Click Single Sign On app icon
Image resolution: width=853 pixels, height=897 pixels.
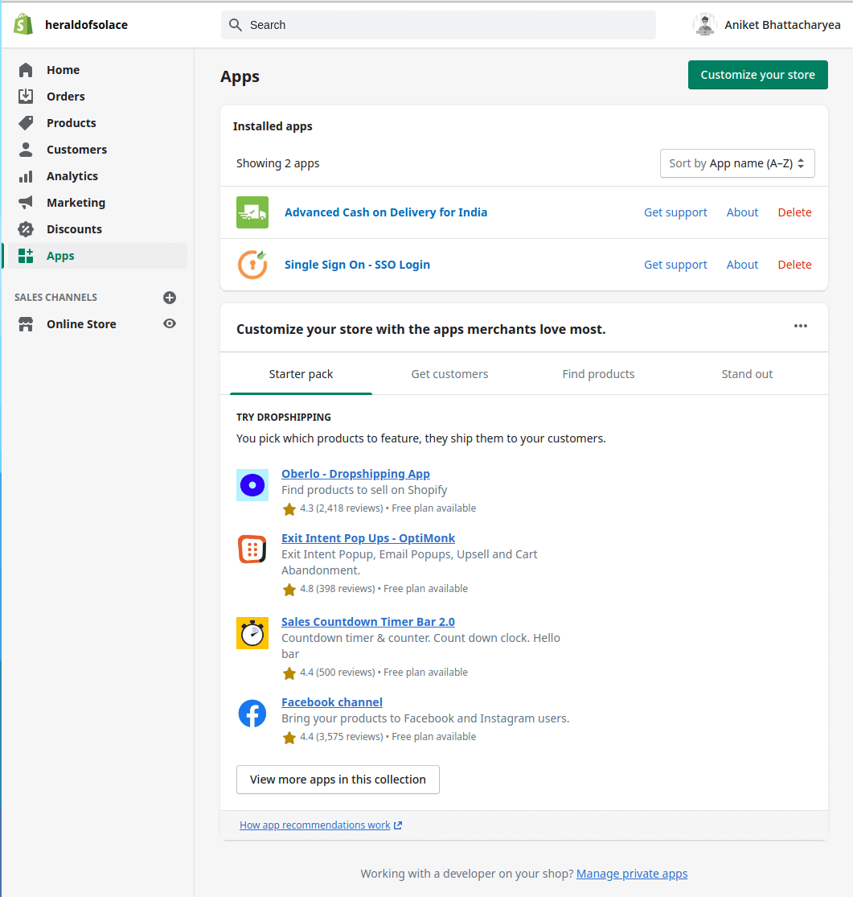click(x=252, y=265)
